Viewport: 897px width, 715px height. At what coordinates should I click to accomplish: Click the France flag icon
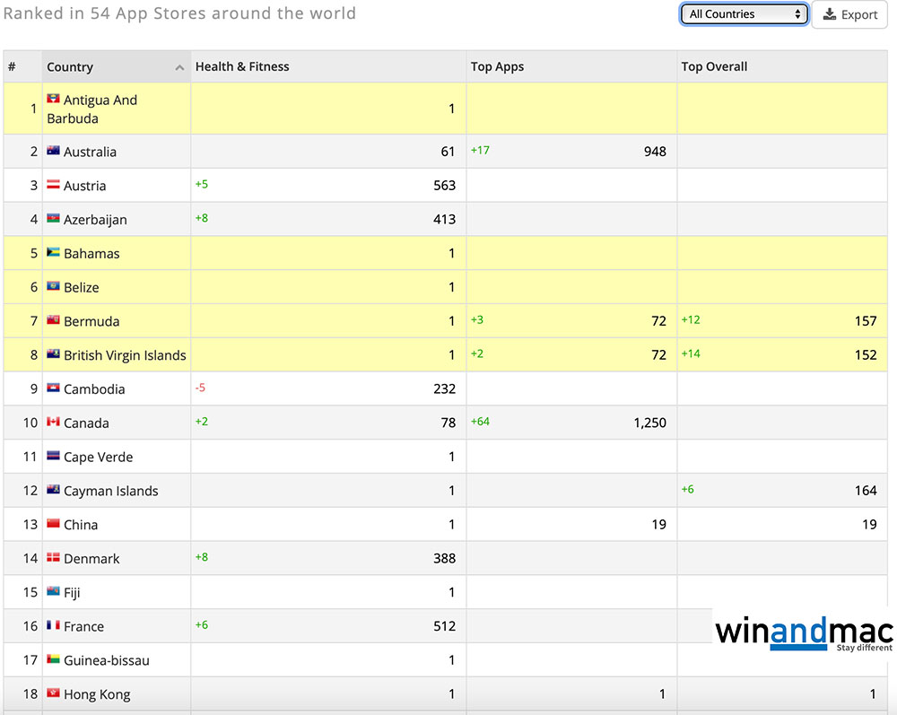pos(53,625)
